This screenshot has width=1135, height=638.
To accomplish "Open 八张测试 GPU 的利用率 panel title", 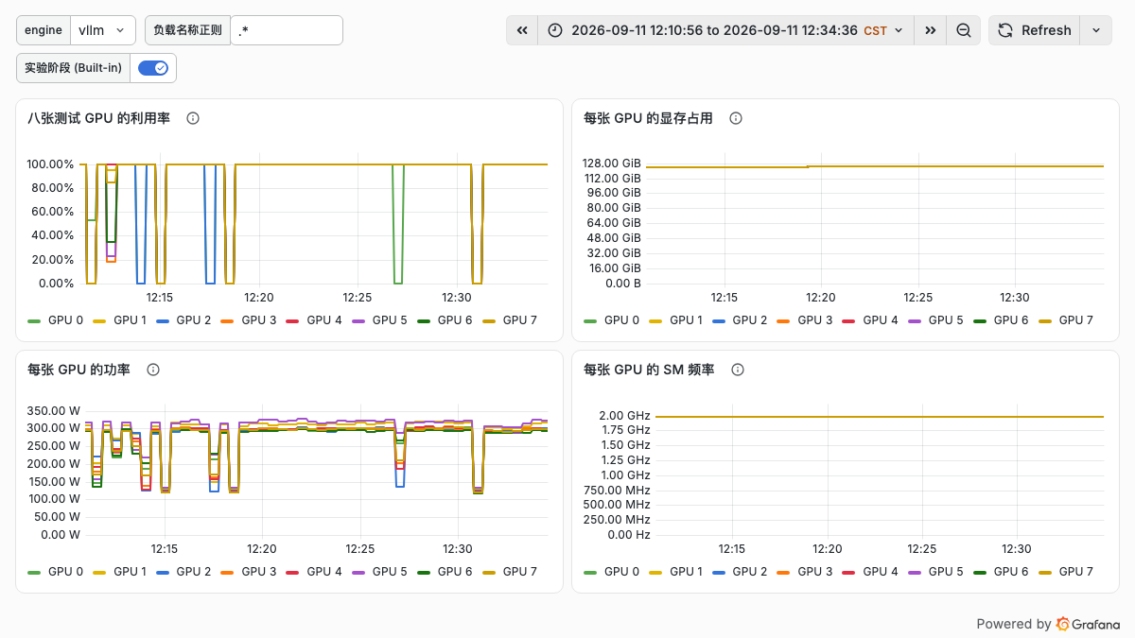I will [x=99, y=118].
